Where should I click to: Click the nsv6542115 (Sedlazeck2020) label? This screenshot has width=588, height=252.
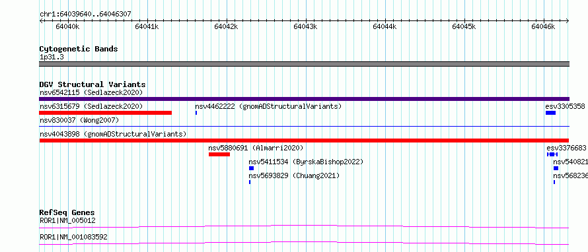[x=91, y=92]
